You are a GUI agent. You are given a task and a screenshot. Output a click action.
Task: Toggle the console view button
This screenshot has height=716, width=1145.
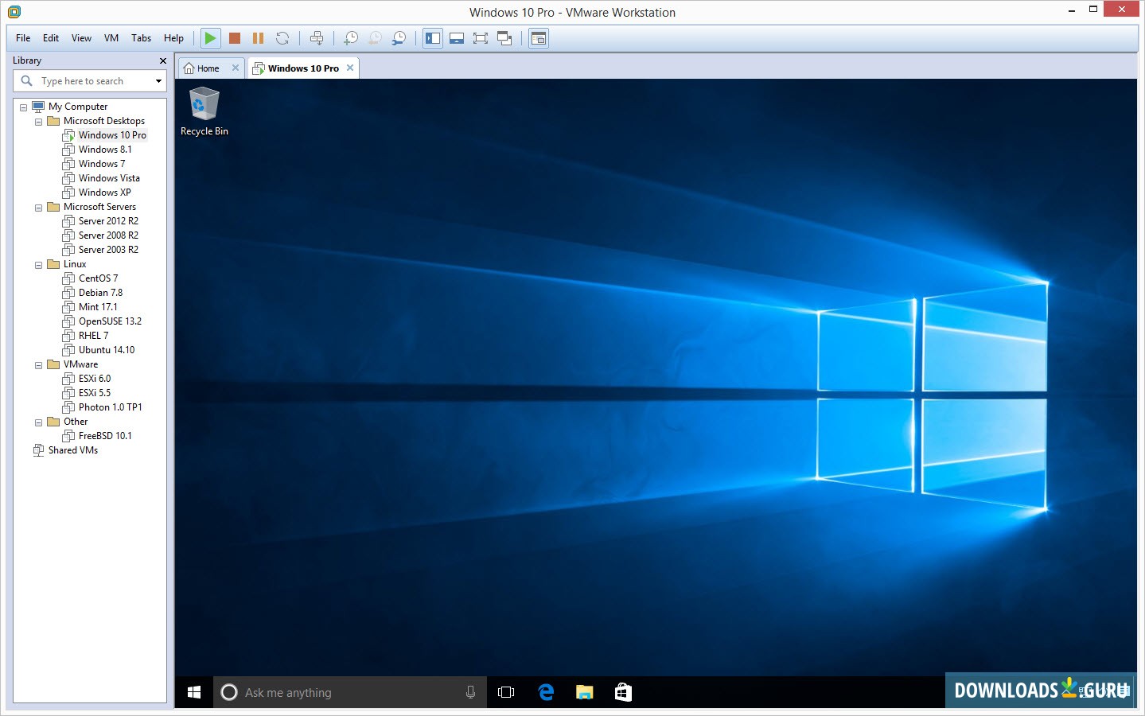point(539,38)
